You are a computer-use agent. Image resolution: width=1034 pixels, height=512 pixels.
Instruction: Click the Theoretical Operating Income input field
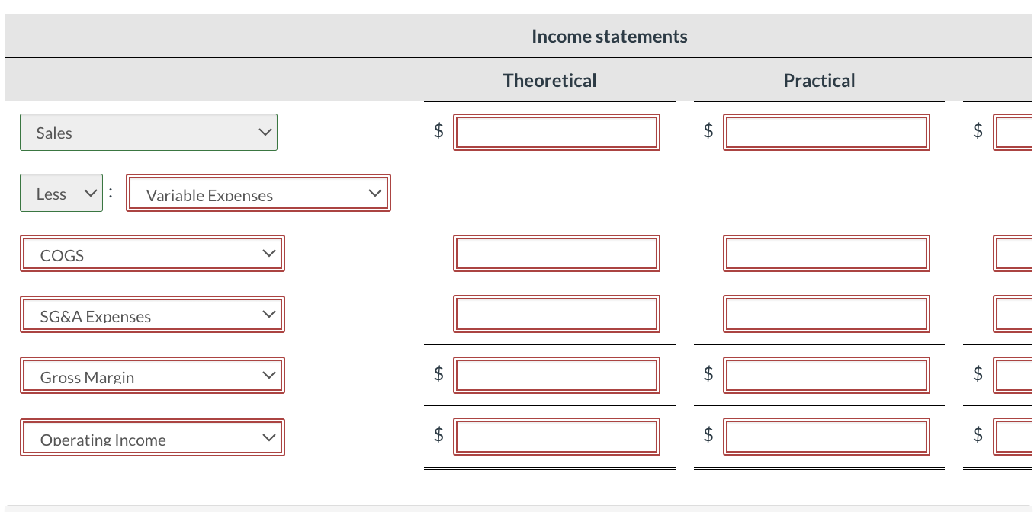tap(557, 437)
